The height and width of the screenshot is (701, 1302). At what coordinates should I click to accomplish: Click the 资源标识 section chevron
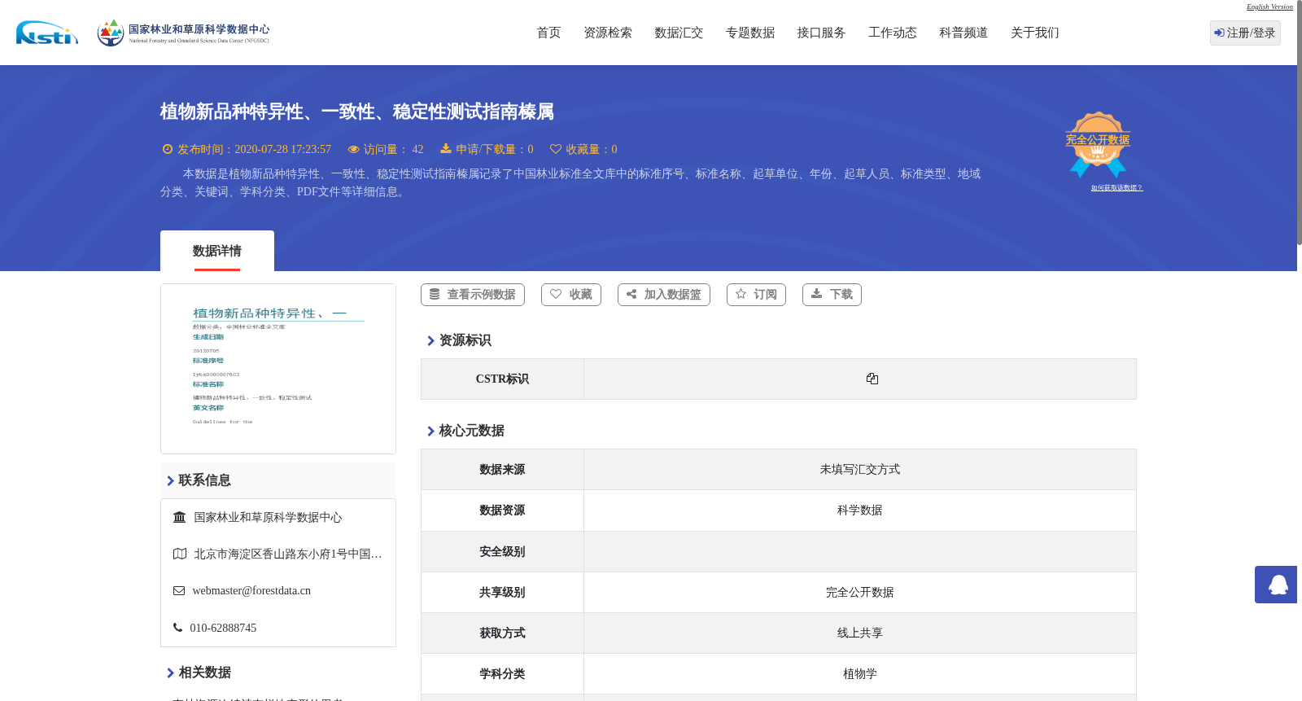click(430, 341)
